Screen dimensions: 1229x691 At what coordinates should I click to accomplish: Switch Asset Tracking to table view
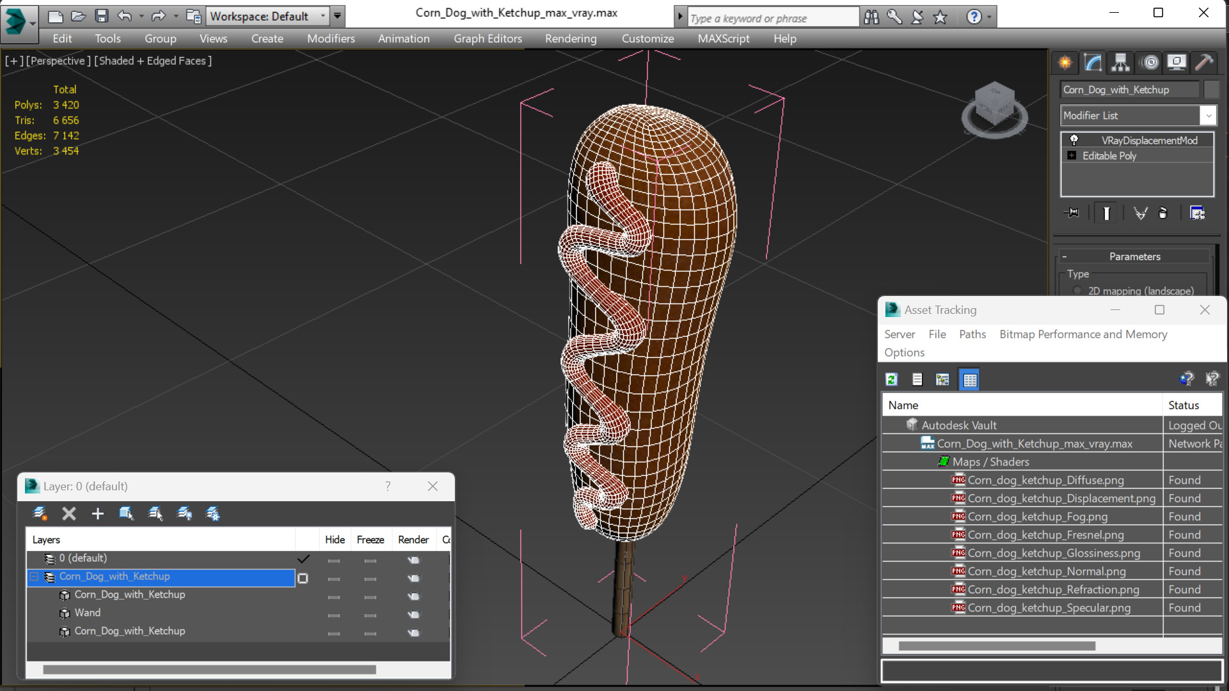969,380
